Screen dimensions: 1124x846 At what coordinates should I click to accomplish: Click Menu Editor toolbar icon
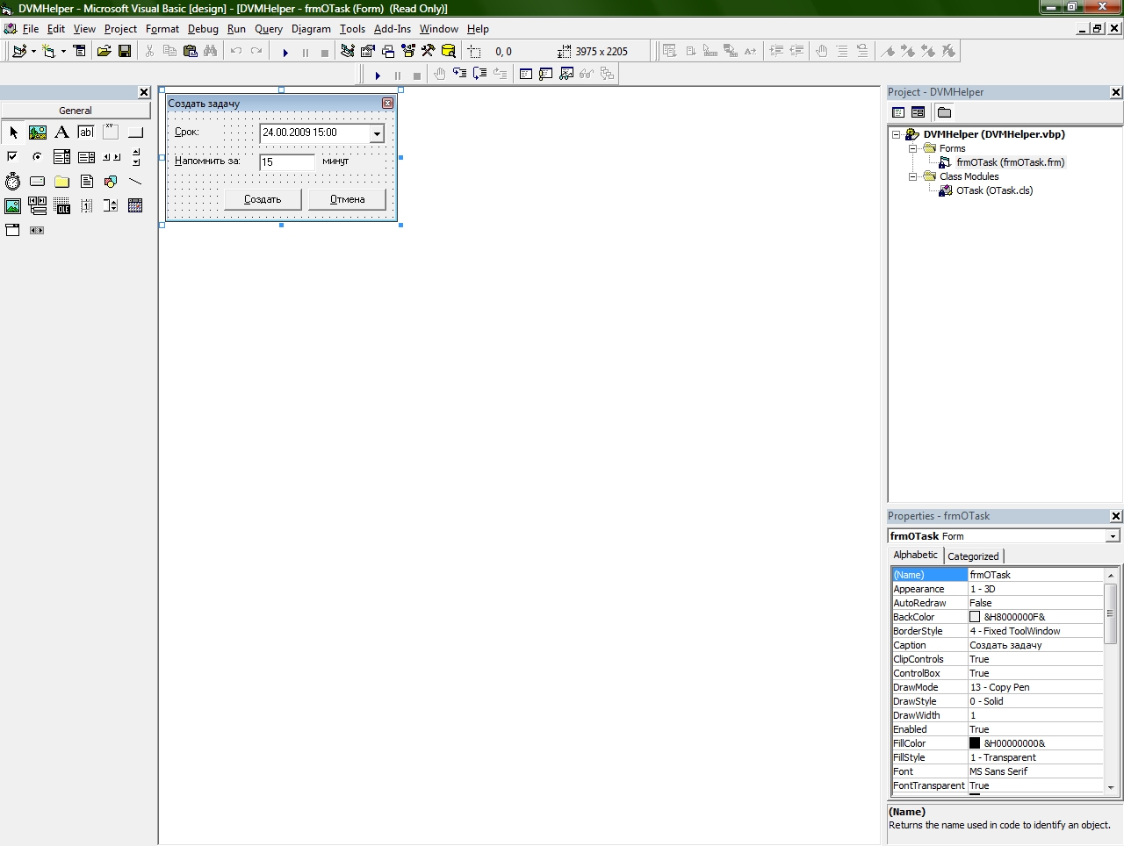(80, 52)
